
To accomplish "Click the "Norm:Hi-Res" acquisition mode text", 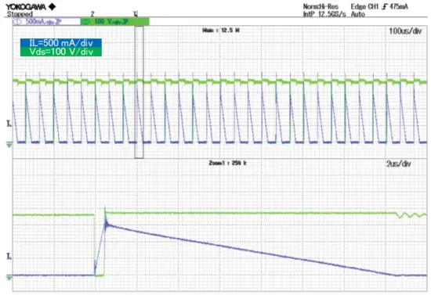I will point(321,6).
